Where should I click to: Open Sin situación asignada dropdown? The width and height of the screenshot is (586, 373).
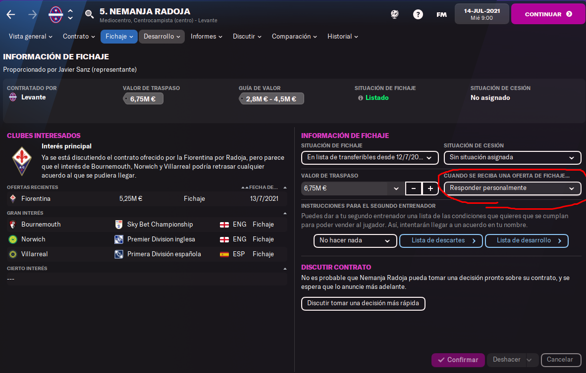click(x=512, y=158)
